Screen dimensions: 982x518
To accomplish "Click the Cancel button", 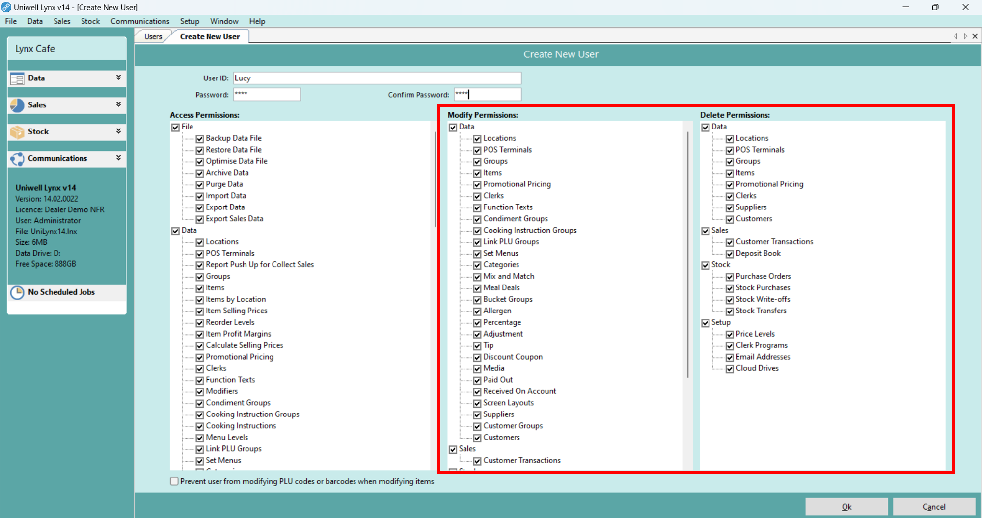I will click(934, 507).
